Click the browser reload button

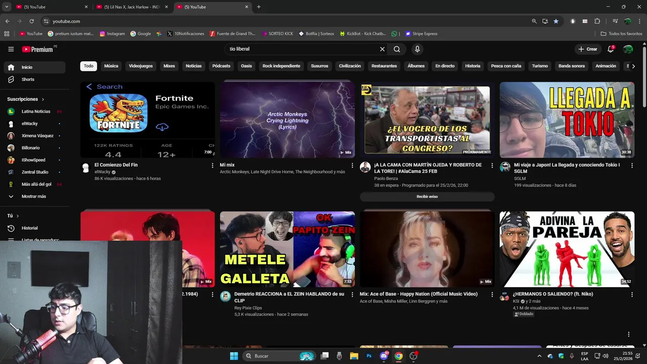(31, 21)
